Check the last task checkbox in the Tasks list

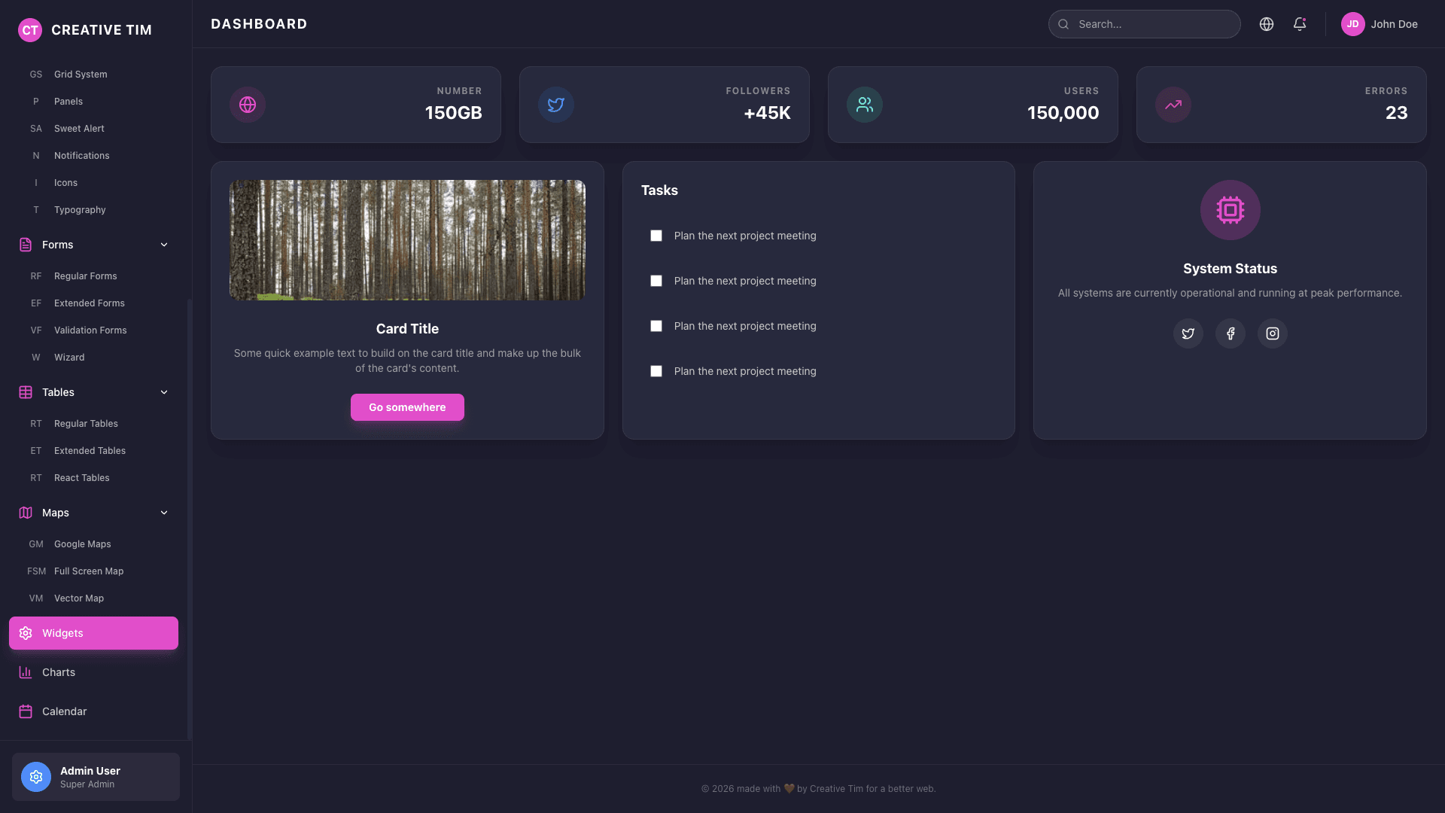[x=656, y=371]
